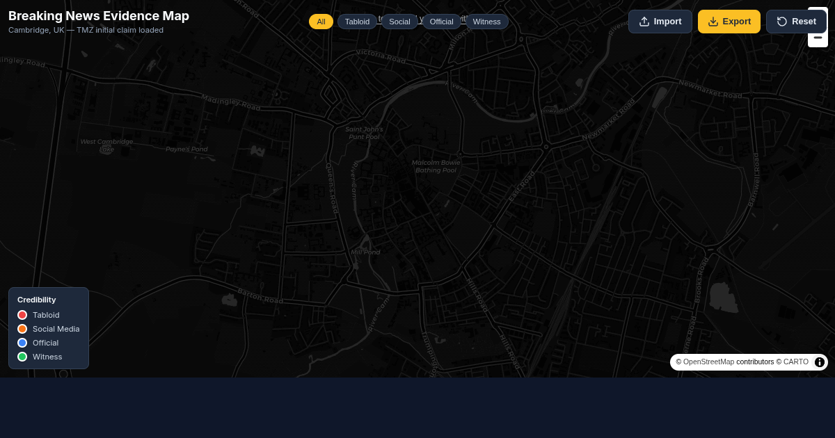Click the Payne's Pond map label

(x=186, y=149)
